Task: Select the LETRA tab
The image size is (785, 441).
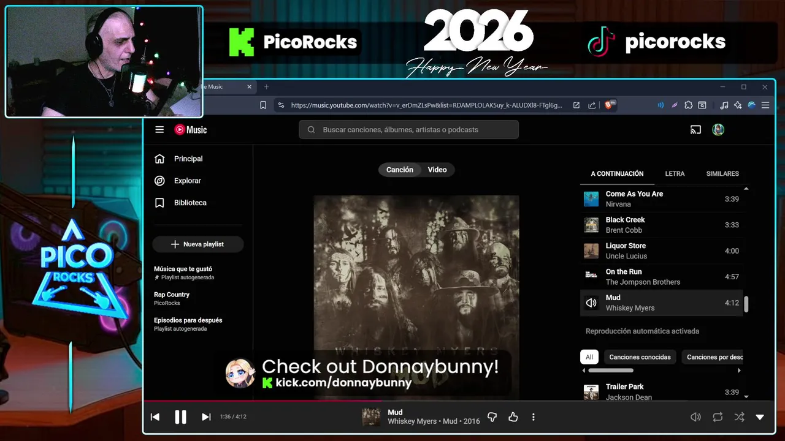Action: (675, 174)
